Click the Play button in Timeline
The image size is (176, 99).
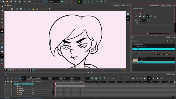tap(7, 78)
